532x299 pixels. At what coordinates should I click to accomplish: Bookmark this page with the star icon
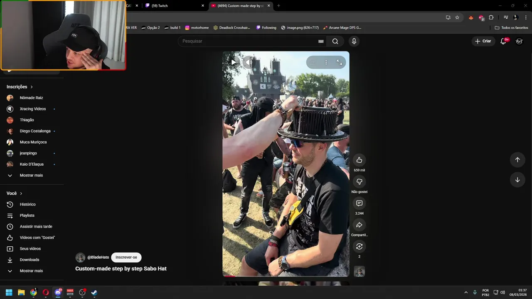pos(457,17)
